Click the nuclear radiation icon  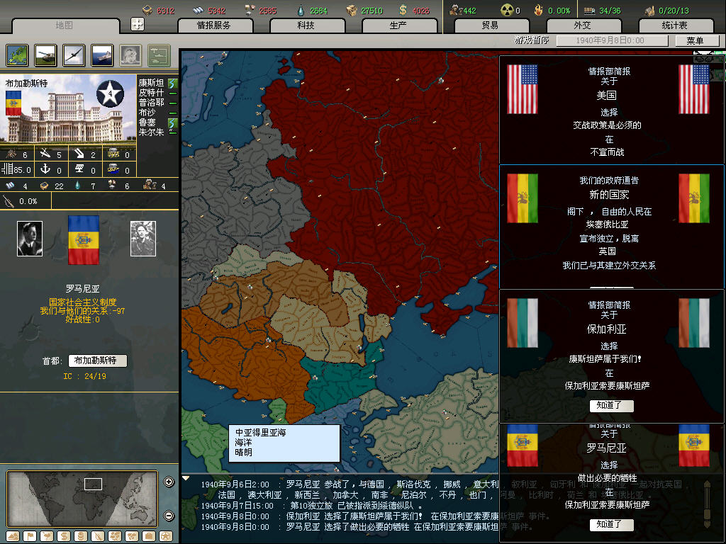pyautogui.click(x=507, y=10)
